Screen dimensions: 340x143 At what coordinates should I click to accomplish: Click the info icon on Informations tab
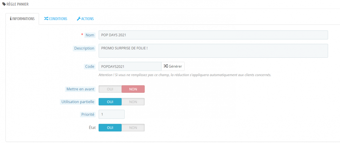pyautogui.click(x=11, y=19)
